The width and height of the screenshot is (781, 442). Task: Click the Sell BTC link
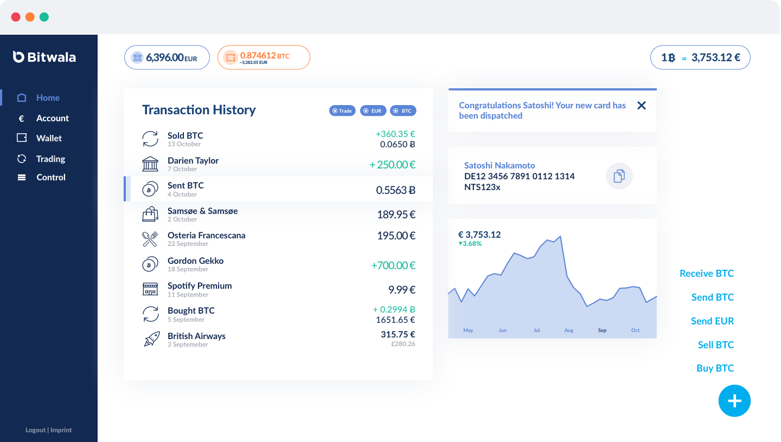click(x=716, y=345)
